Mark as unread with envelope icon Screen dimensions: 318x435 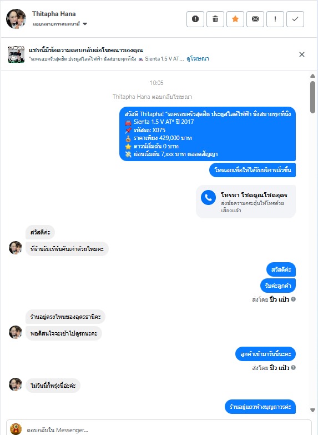point(255,19)
